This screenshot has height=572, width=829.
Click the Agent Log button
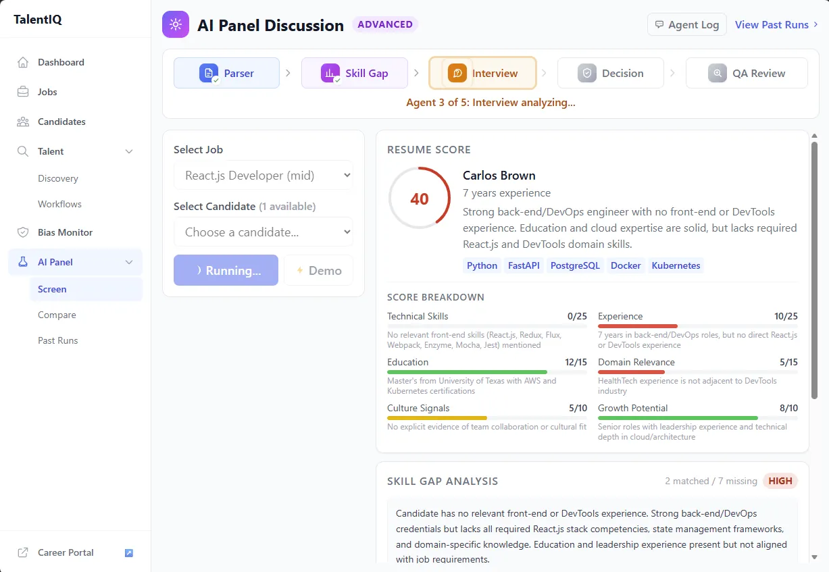[686, 24]
